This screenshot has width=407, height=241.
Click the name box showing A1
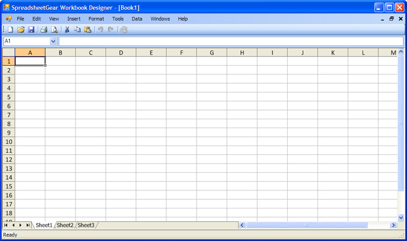coord(27,41)
